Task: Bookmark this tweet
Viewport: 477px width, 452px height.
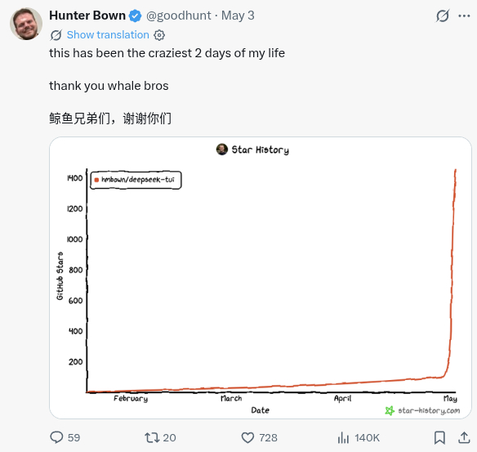Action: (x=439, y=437)
